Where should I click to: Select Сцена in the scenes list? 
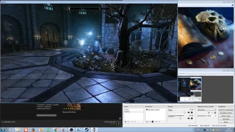click(x=134, y=110)
